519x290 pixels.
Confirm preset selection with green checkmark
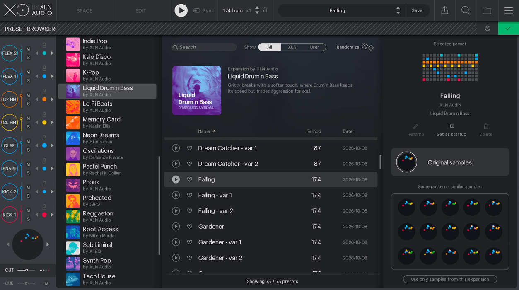tap(508, 29)
